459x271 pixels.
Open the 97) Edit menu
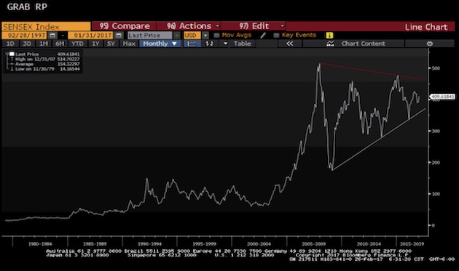[x=254, y=26]
